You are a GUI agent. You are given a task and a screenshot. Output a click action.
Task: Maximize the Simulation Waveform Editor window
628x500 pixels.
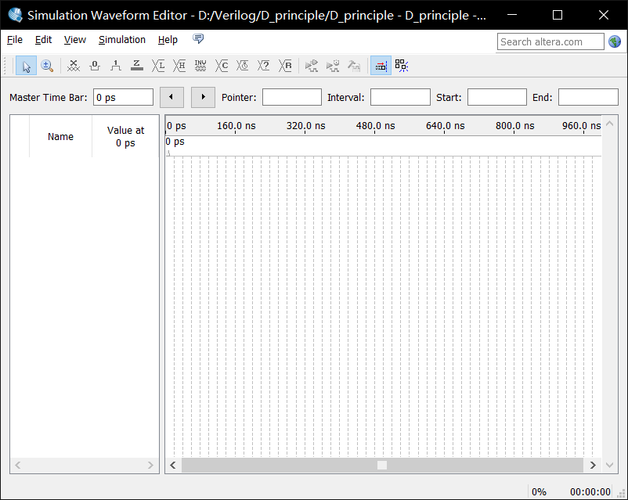pyautogui.click(x=558, y=15)
